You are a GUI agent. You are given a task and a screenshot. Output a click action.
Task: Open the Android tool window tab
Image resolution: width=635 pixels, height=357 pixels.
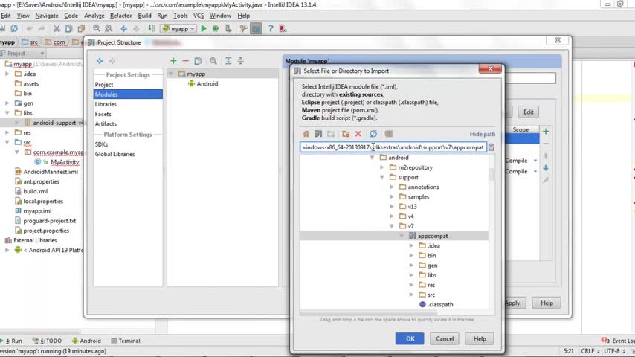(86, 341)
